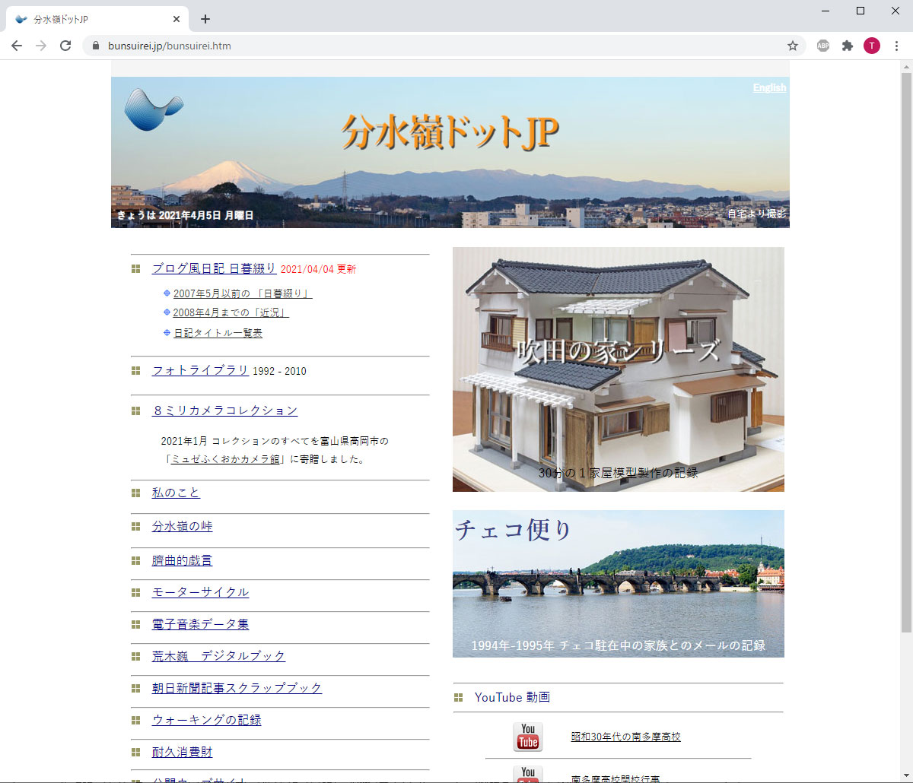913x783 pixels.
Task: Open the Chrome three-dot menu
Action: pyautogui.click(x=896, y=46)
